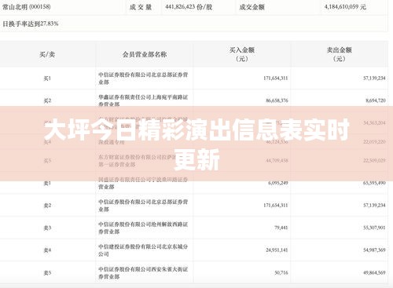
Task: Select the 卖2 row label
Action: [x=47, y=206]
